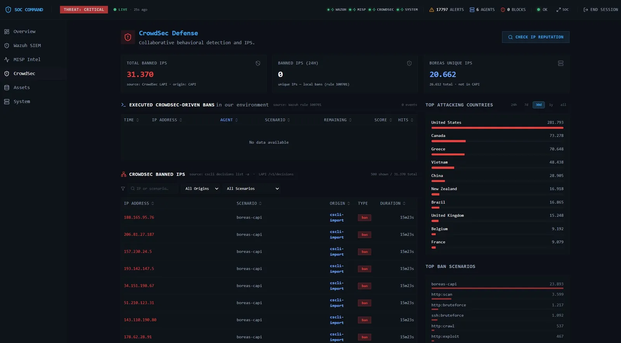Click the SOC Command shield logo
The image size is (621, 343).
(x=8, y=10)
